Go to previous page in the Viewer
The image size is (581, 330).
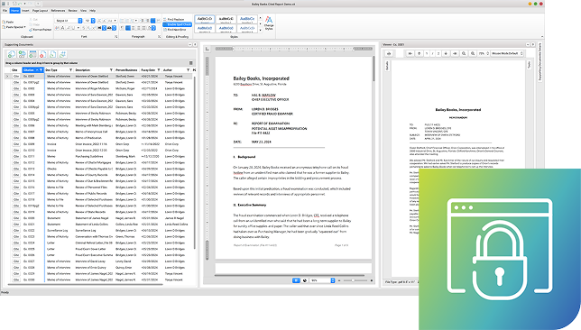pos(420,54)
